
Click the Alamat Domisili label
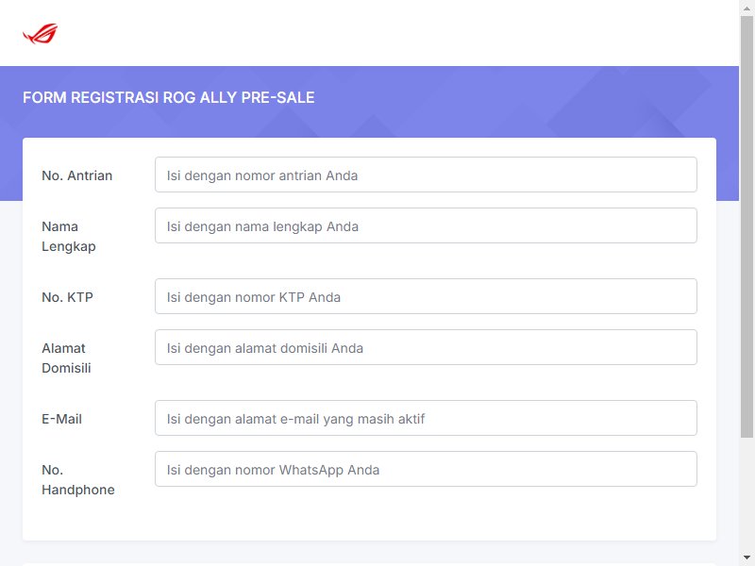[66, 358]
